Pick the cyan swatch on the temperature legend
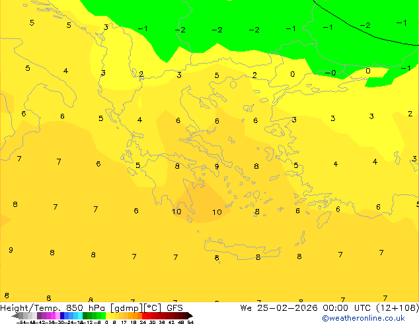419x324 pixels. [81, 315]
